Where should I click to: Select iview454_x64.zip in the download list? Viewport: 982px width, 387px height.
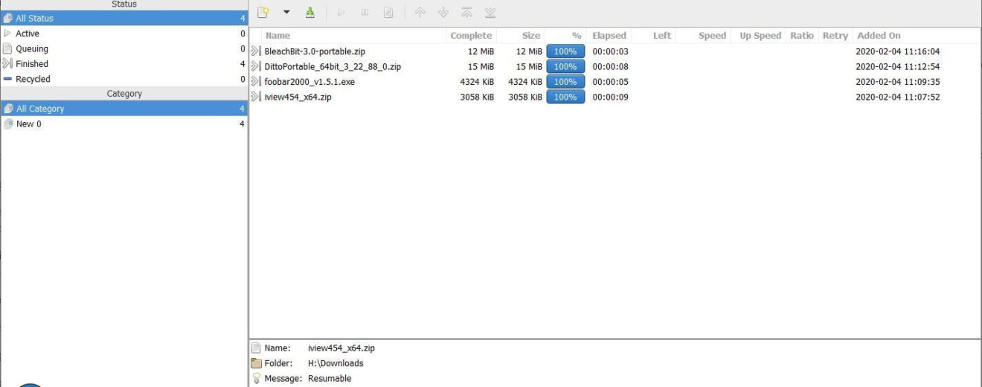click(x=298, y=97)
